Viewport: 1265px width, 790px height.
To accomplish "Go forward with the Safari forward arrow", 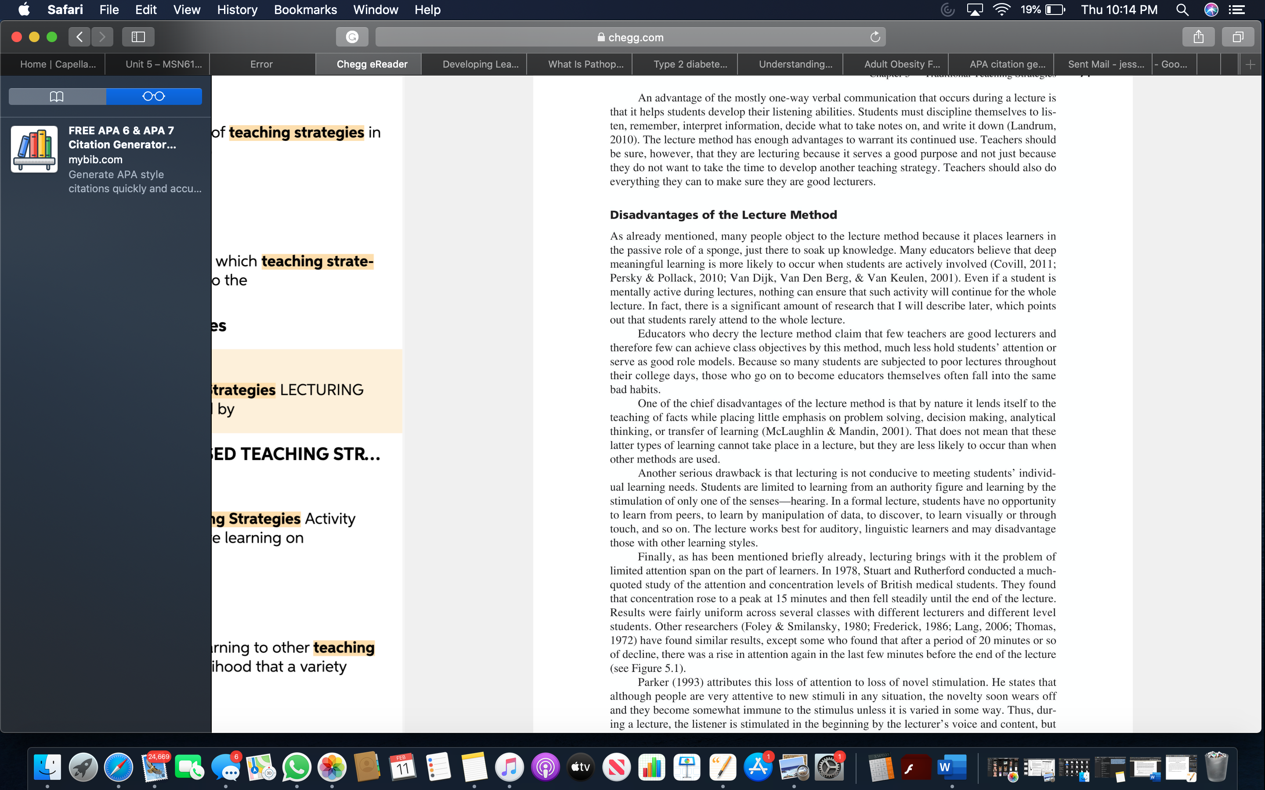I will (x=102, y=36).
